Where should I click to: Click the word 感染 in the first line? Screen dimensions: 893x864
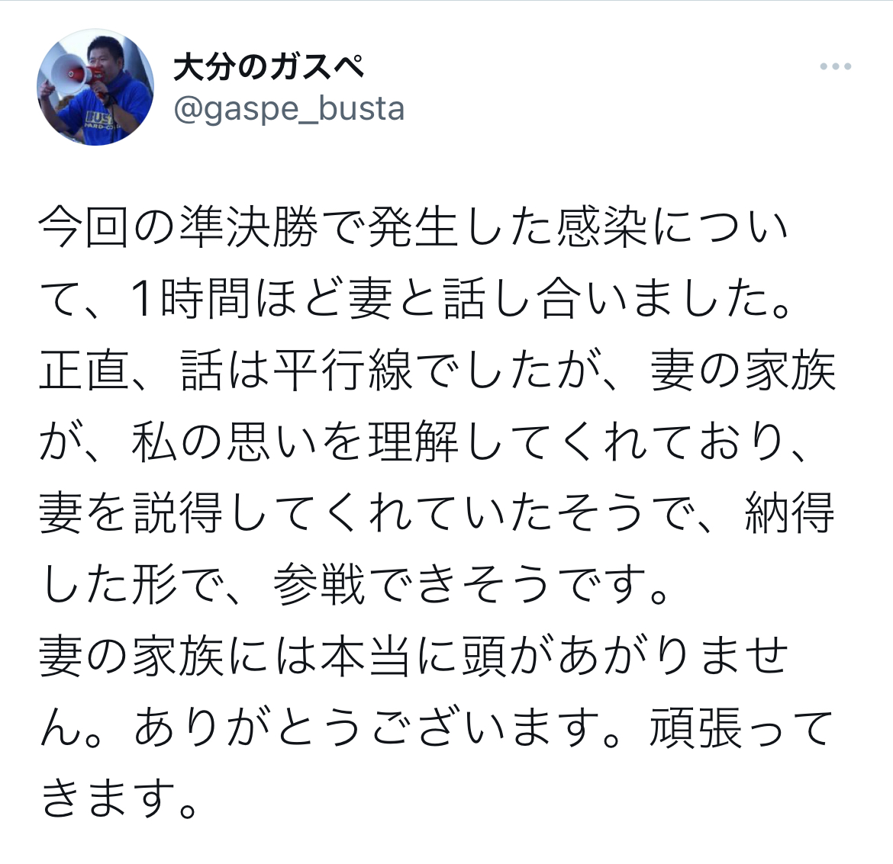click(601, 228)
